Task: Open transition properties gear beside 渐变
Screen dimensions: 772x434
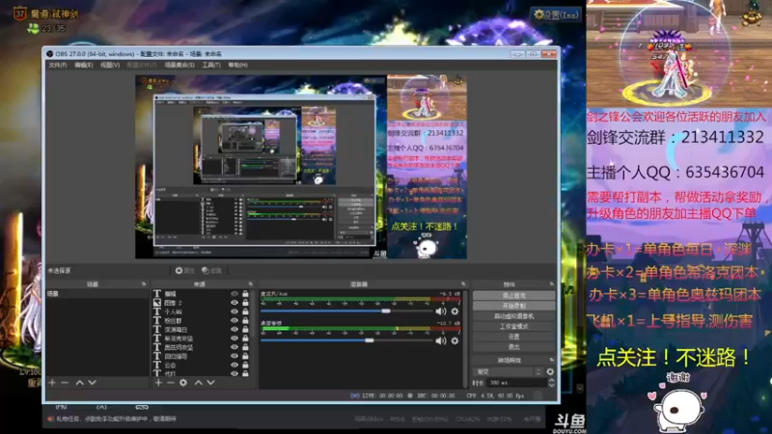Action: click(x=550, y=371)
